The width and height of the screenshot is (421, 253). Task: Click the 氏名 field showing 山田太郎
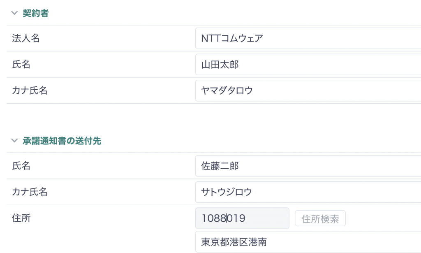coord(308,65)
